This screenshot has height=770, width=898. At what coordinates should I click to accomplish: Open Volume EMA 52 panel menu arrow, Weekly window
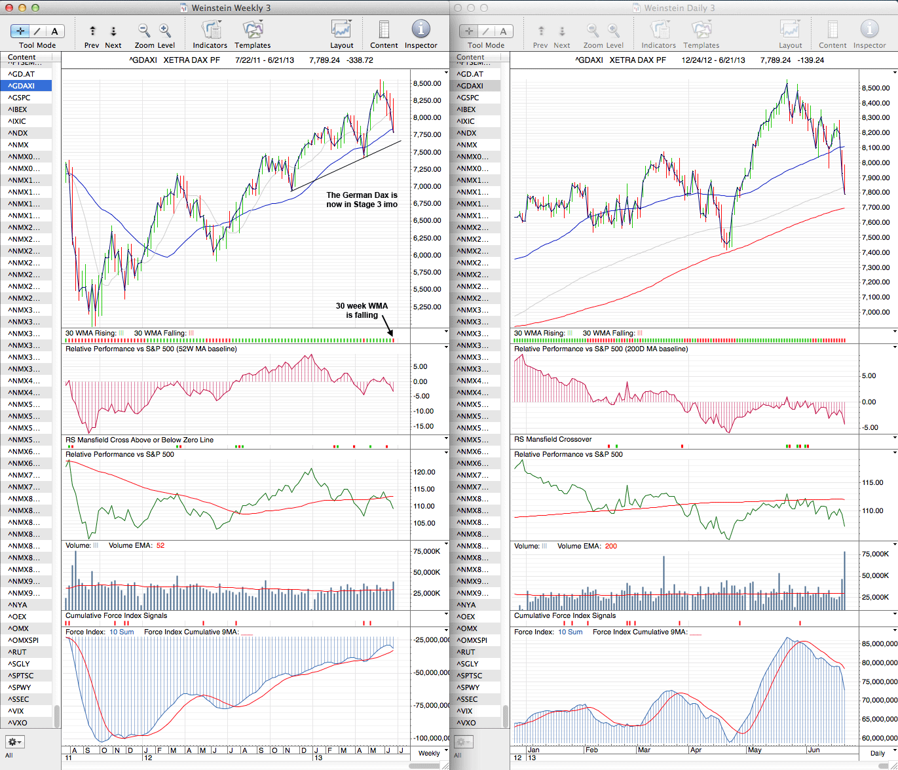[x=446, y=544]
